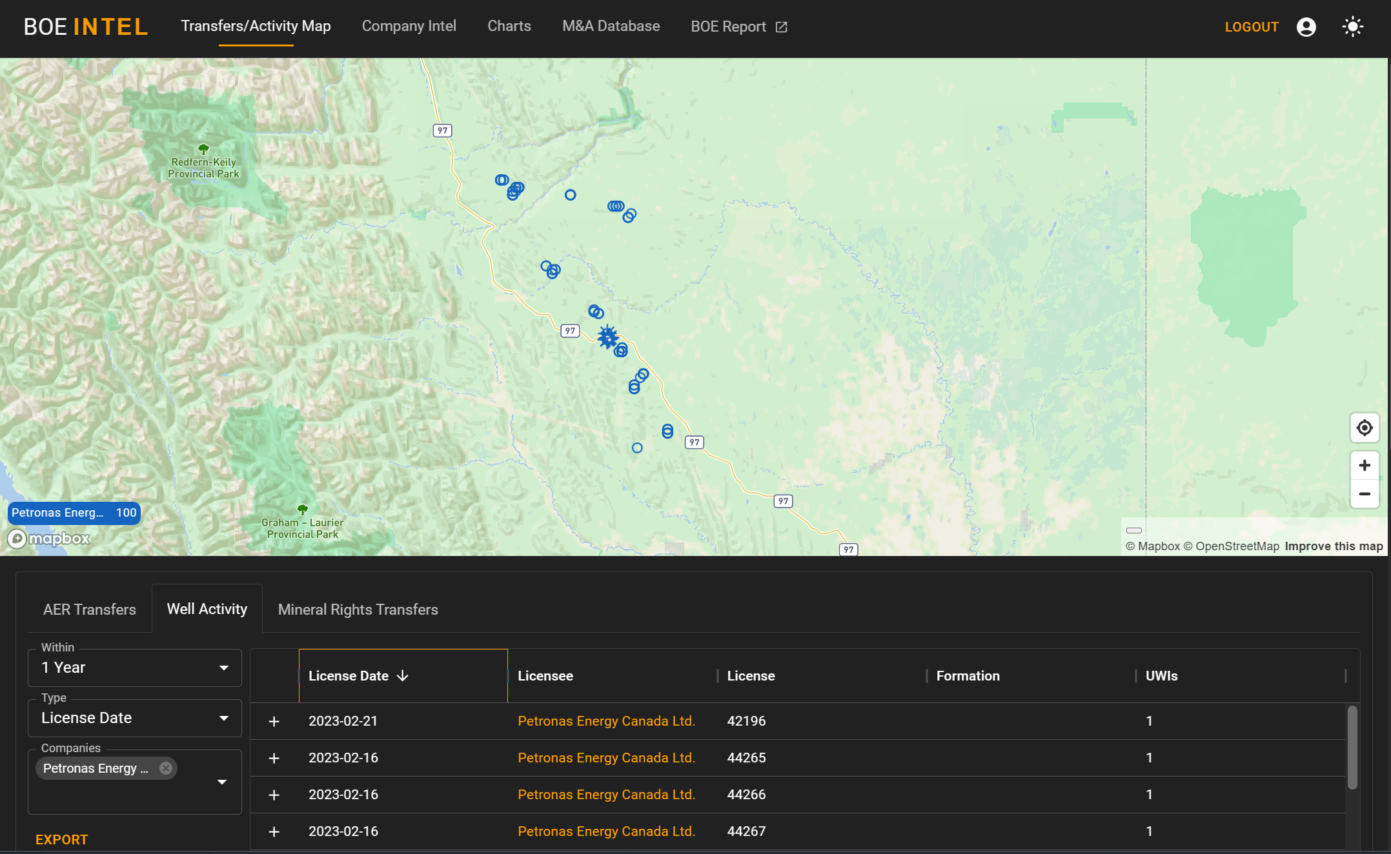Open Petronas Energy Canada link for 44266
This screenshot has width=1391, height=854.
[x=606, y=795]
